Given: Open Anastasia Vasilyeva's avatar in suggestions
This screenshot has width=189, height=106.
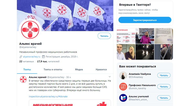Looking at the screenshot, I should click(123, 75).
